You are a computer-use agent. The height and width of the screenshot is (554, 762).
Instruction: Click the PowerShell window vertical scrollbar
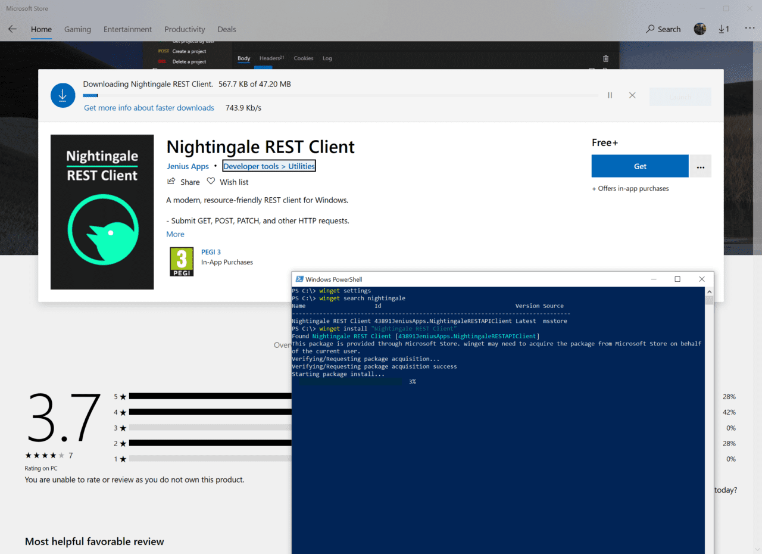(x=709, y=421)
